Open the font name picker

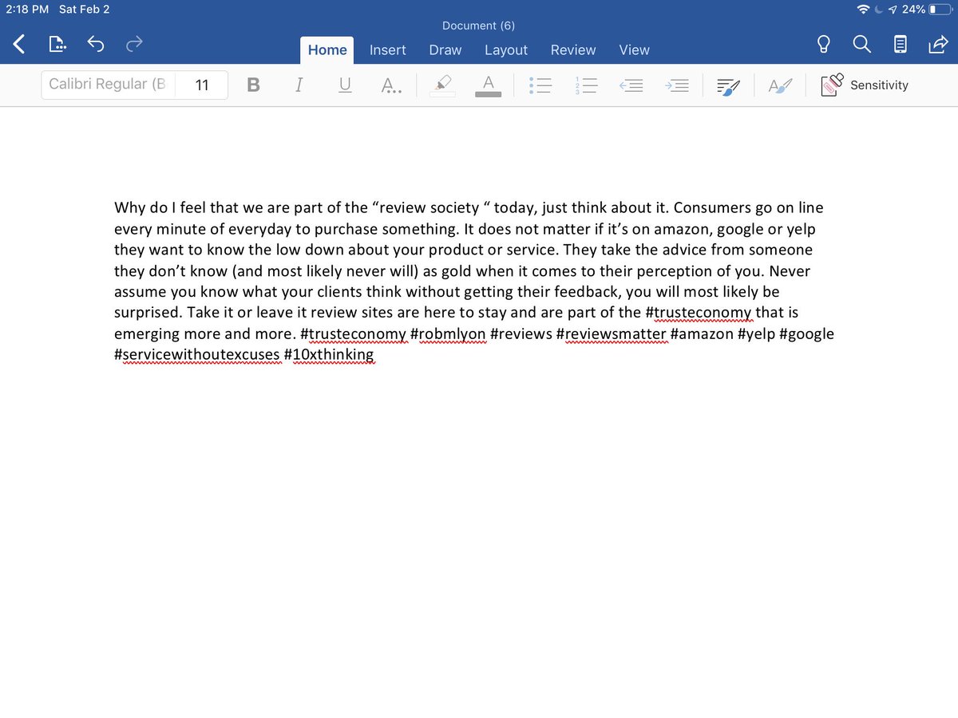[x=107, y=85]
